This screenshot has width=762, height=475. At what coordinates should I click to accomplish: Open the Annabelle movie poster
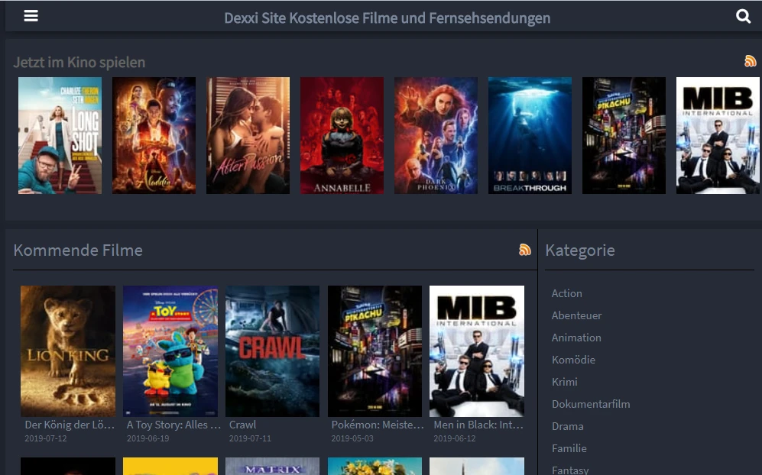coord(342,135)
